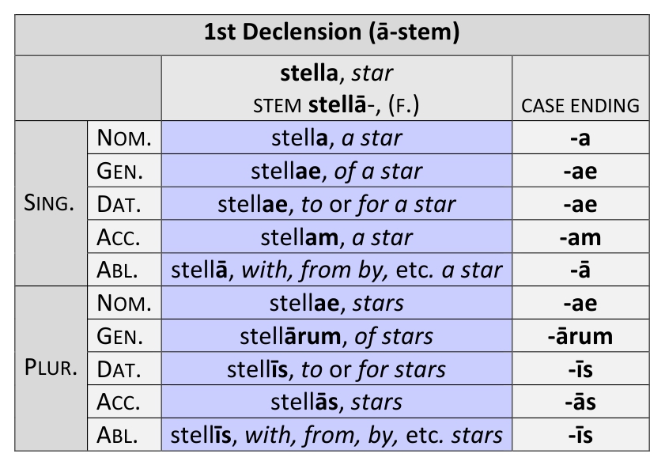Select the 'stellārum, of stars' cell

pyautogui.click(x=337, y=336)
